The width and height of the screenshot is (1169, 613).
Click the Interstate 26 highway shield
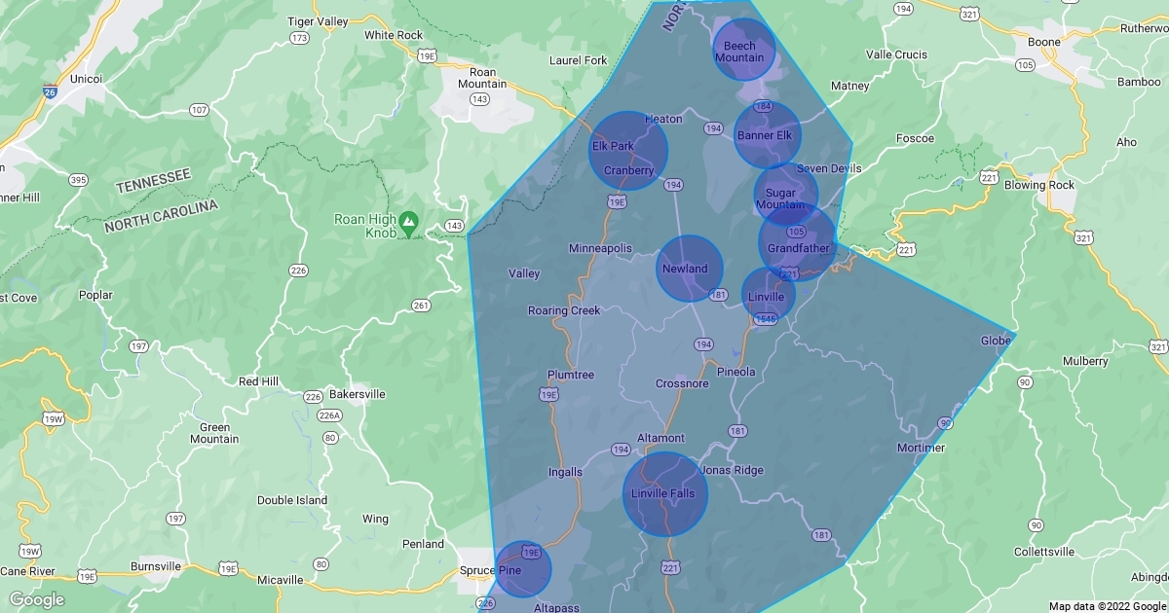coord(51,92)
